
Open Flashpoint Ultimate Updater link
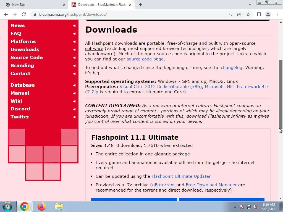(x=181, y=176)
